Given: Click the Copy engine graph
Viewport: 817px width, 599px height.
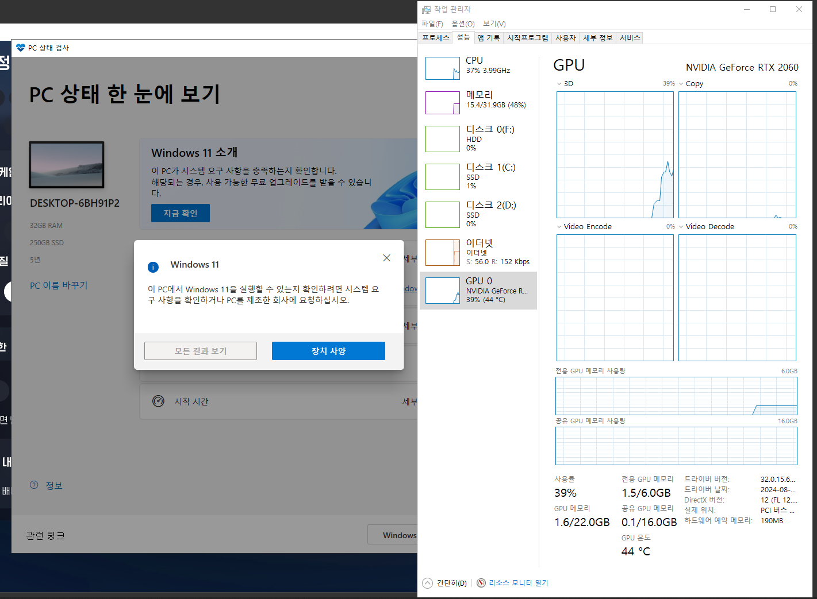Looking at the screenshot, I should pos(737,154).
